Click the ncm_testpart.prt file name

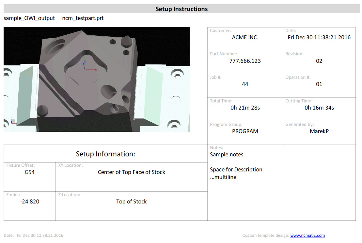pos(83,18)
